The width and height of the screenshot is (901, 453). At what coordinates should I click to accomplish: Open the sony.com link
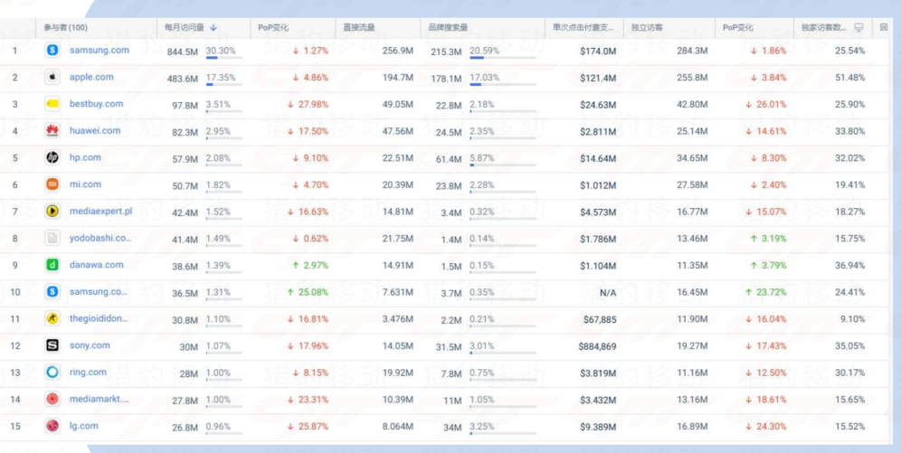click(x=90, y=345)
